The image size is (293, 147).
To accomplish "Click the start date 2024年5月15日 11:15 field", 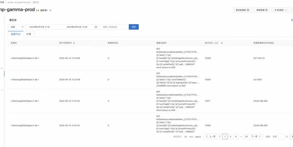I will pos(39,27).
